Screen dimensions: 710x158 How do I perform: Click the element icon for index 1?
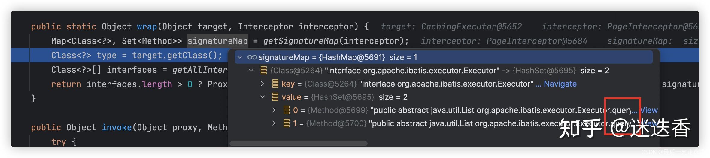[x=287, y=123]
